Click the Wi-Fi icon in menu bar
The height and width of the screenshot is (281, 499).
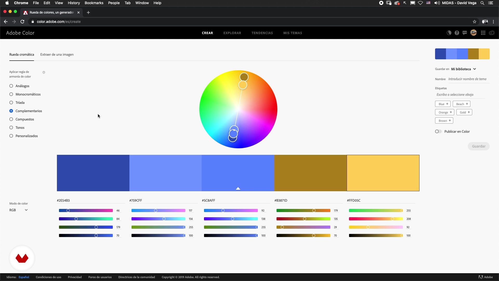421,3
